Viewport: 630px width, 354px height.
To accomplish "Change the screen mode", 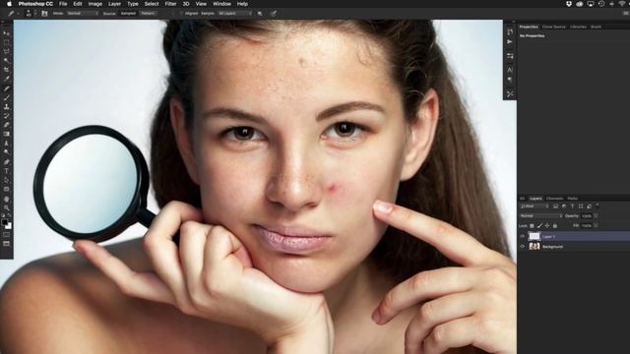I will coord(7,244).
